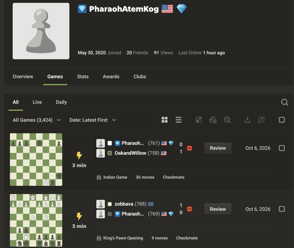This screenshot has width=294, height=248.
Task: Select the OakandWillow game checkbox
Action: (x=282, y=148)
